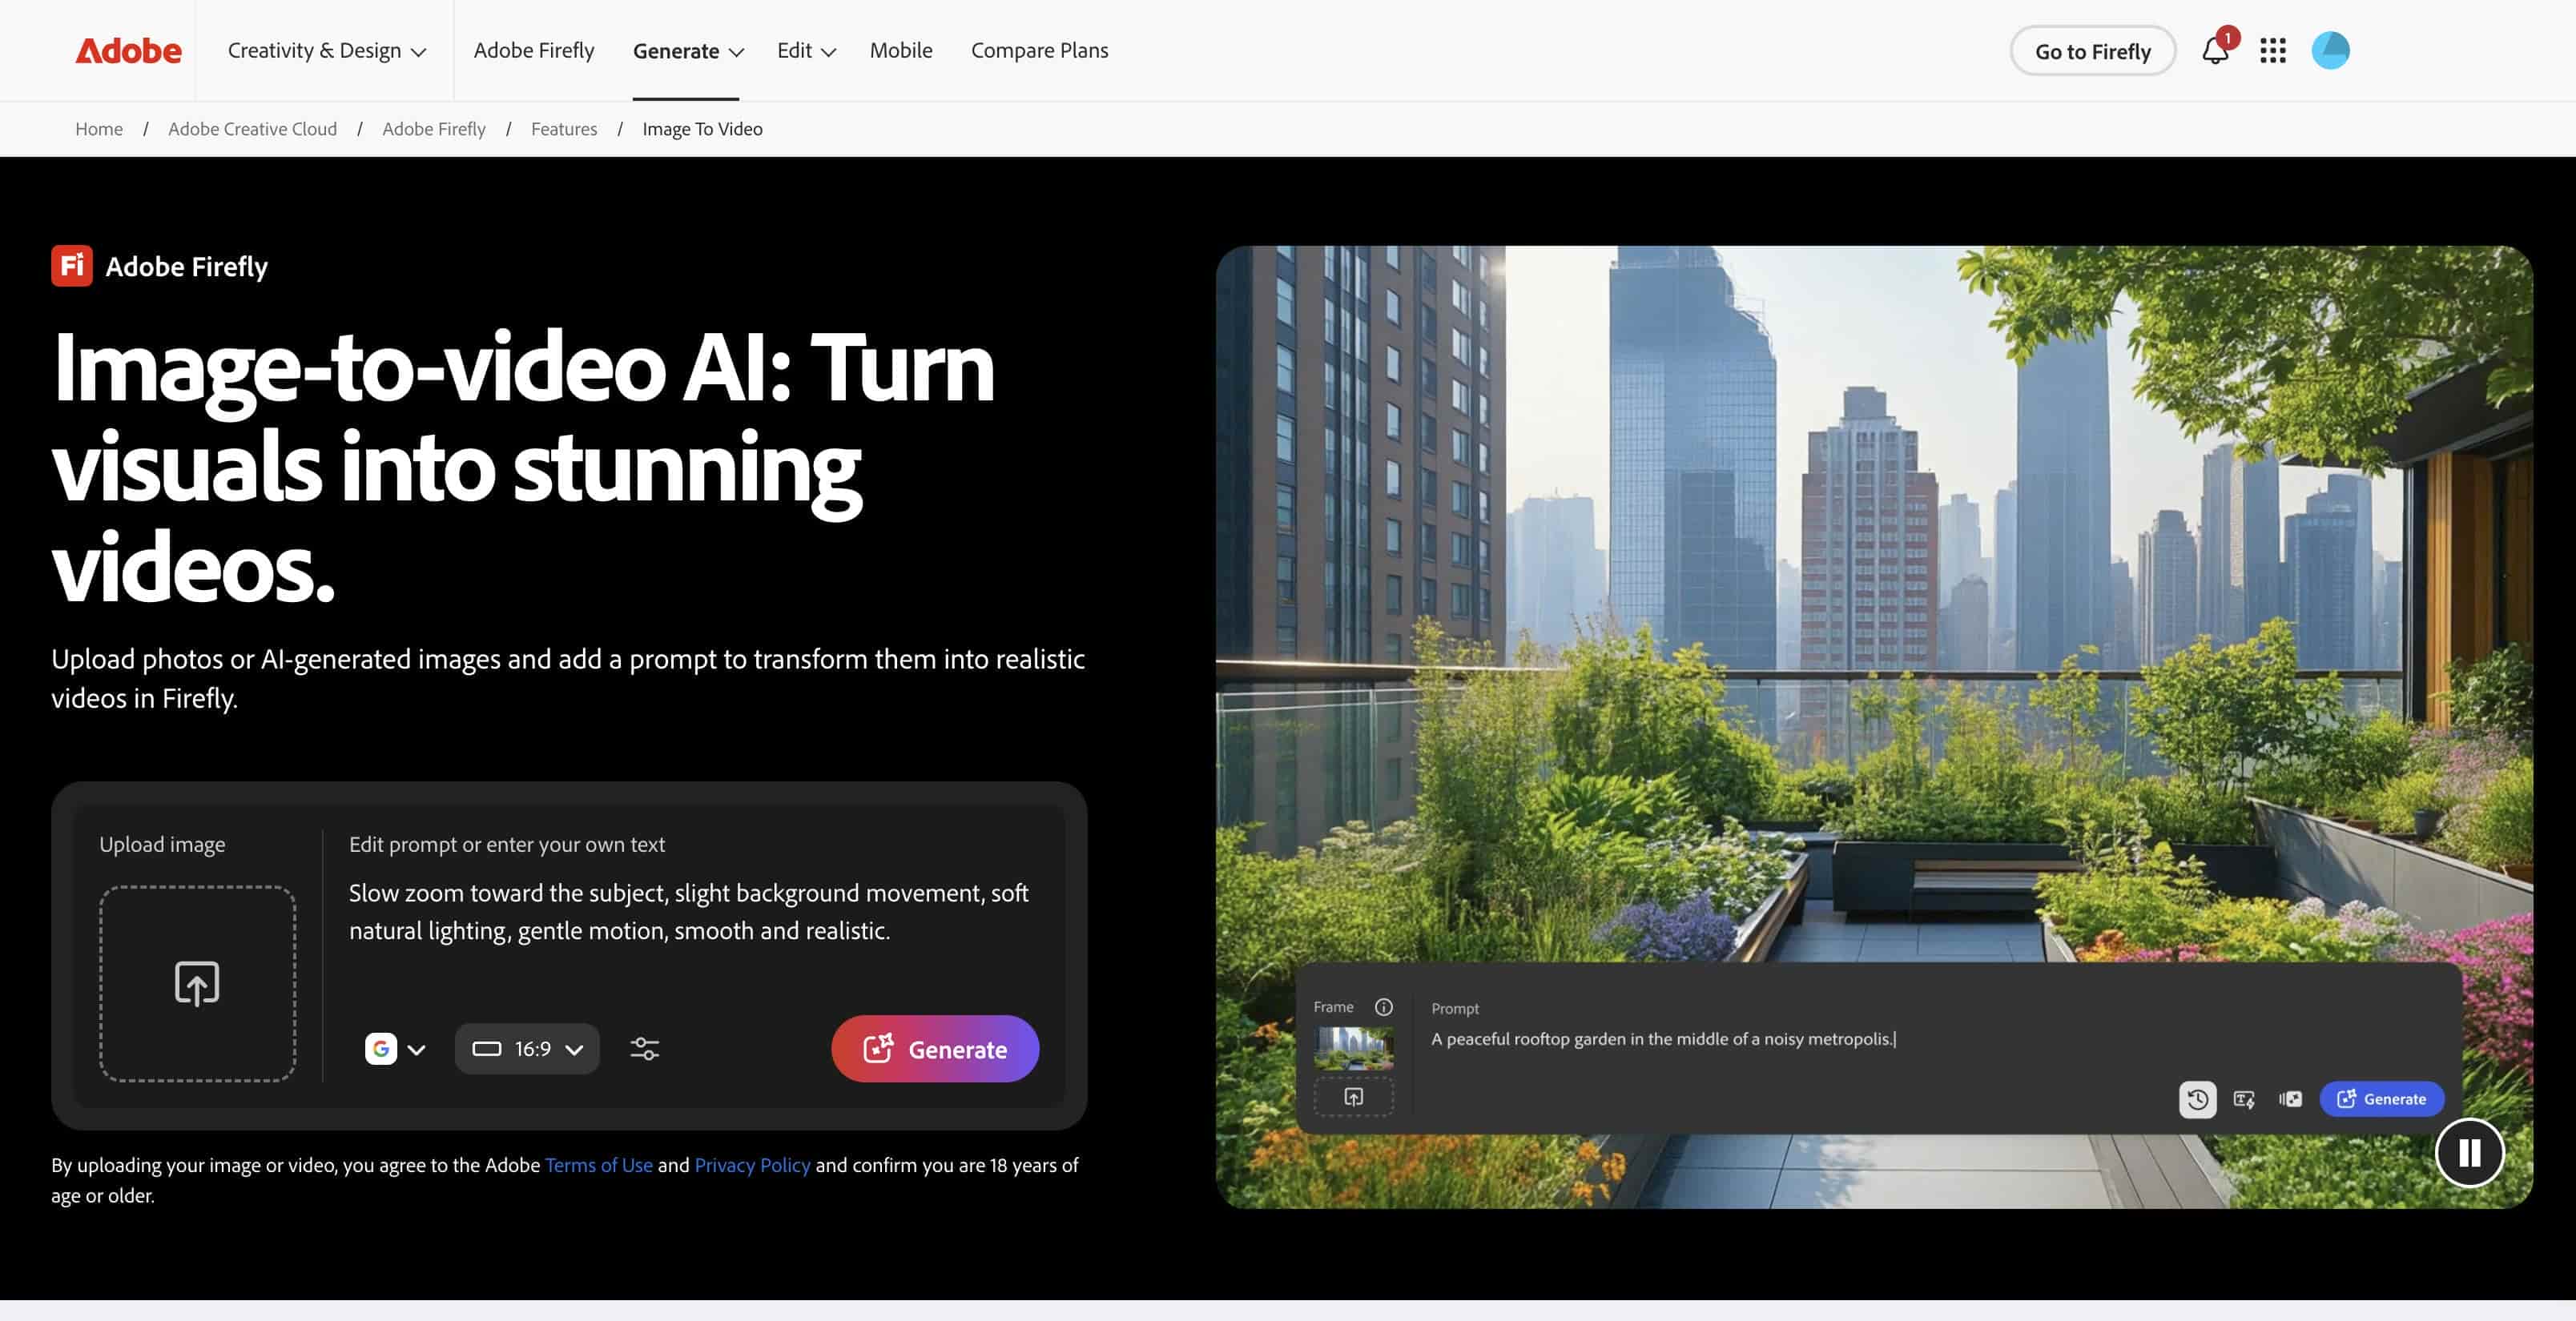Click the Adobe logo

point(128,50)
